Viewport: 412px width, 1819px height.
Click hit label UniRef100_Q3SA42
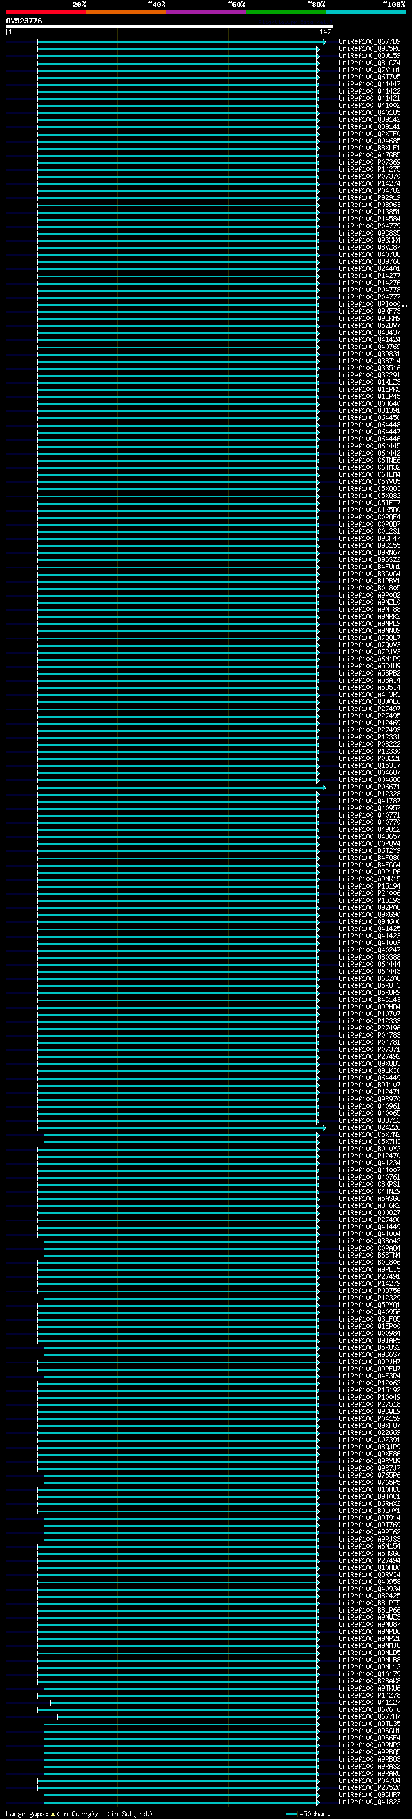click(370, 1241)
